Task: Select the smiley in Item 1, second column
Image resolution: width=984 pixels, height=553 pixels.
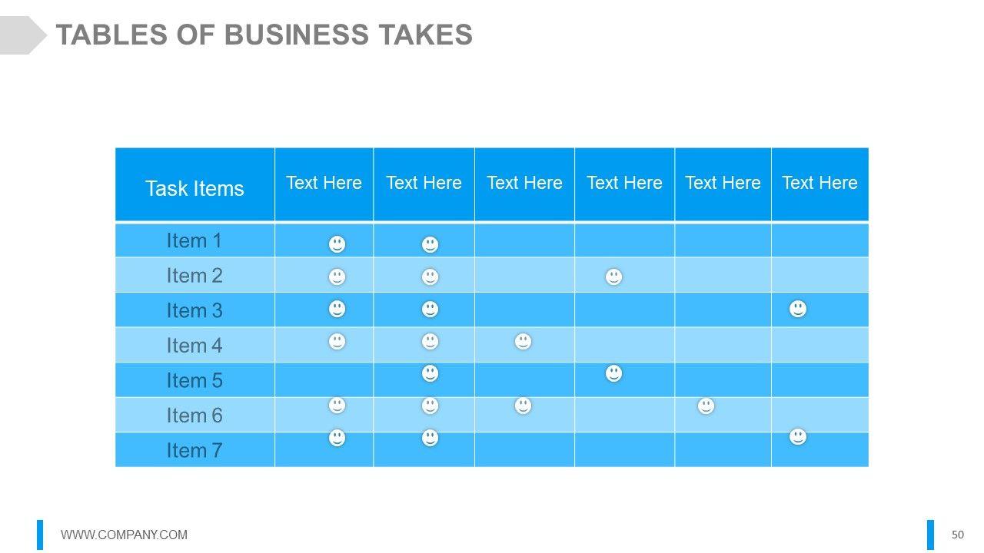Action: [430, 244]
